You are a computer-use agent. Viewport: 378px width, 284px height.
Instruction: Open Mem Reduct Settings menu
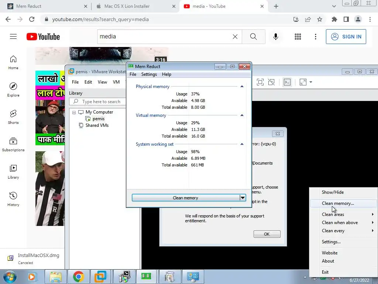pyautogui.click(x=149, y=74)
